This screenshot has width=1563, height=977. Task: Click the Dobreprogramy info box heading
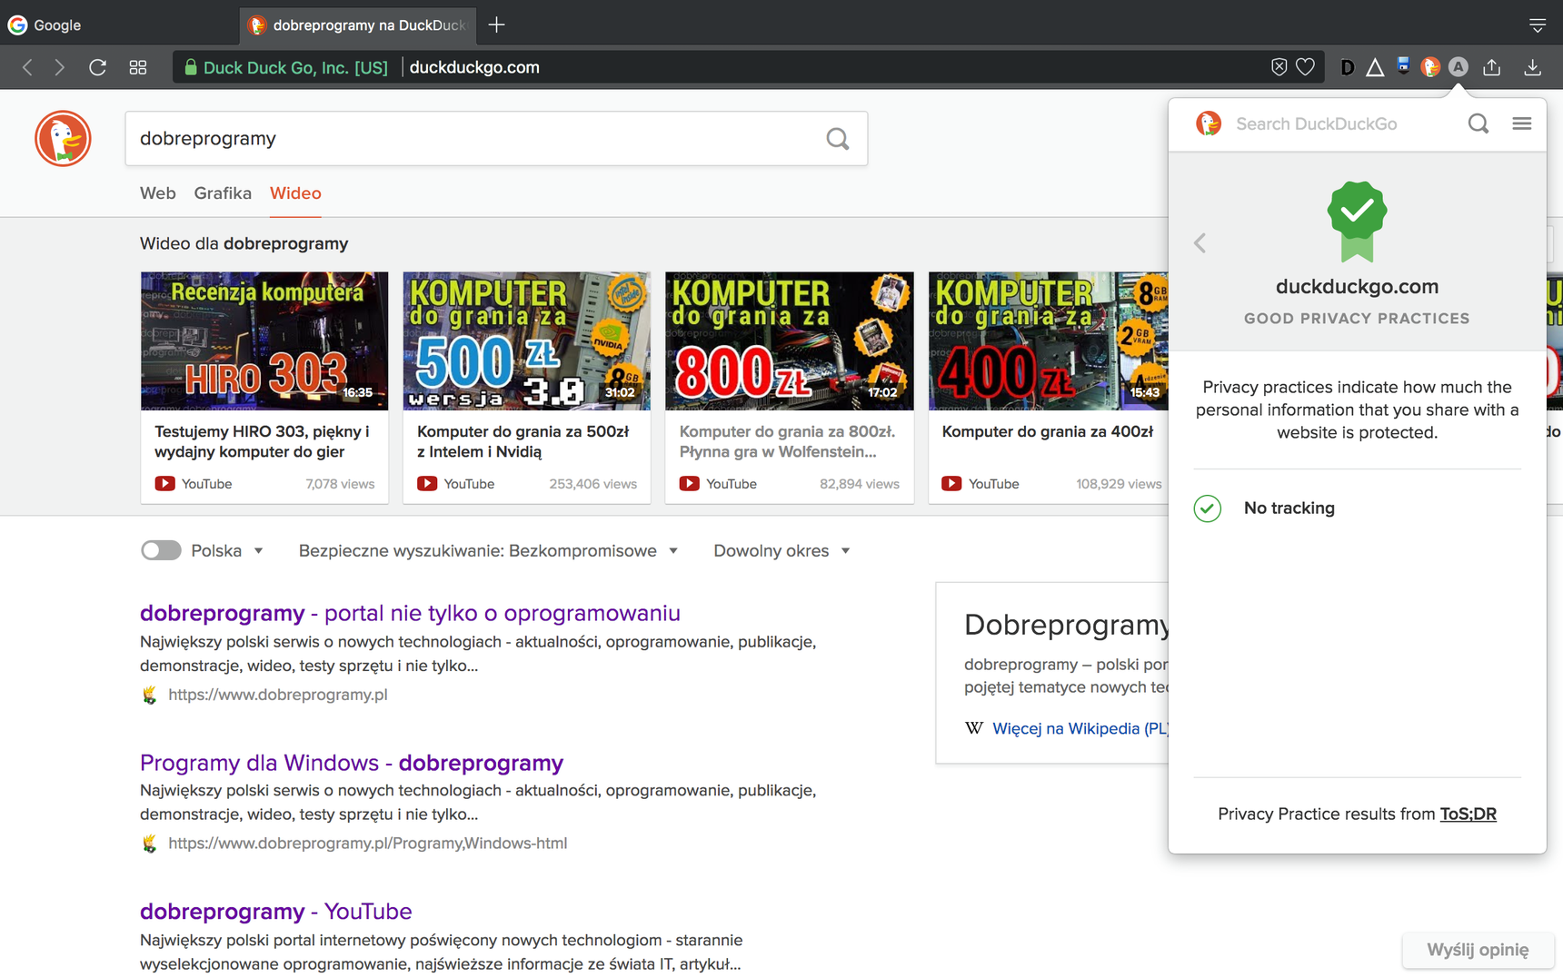[x=1067, y=625]
